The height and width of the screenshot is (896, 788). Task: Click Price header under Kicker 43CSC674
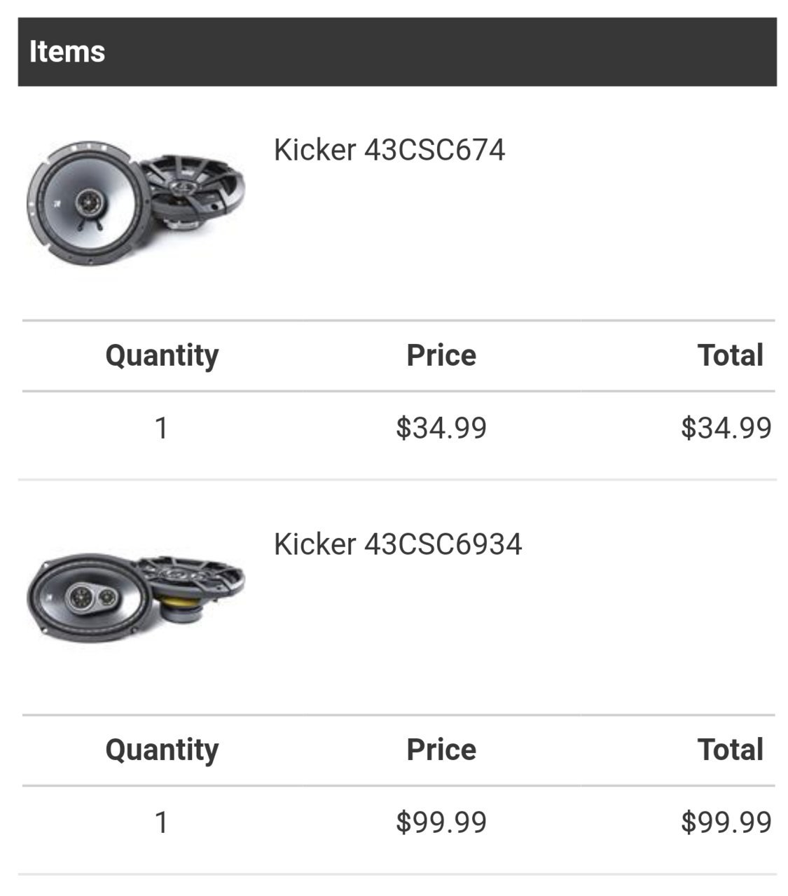click(x=441, y=355)
